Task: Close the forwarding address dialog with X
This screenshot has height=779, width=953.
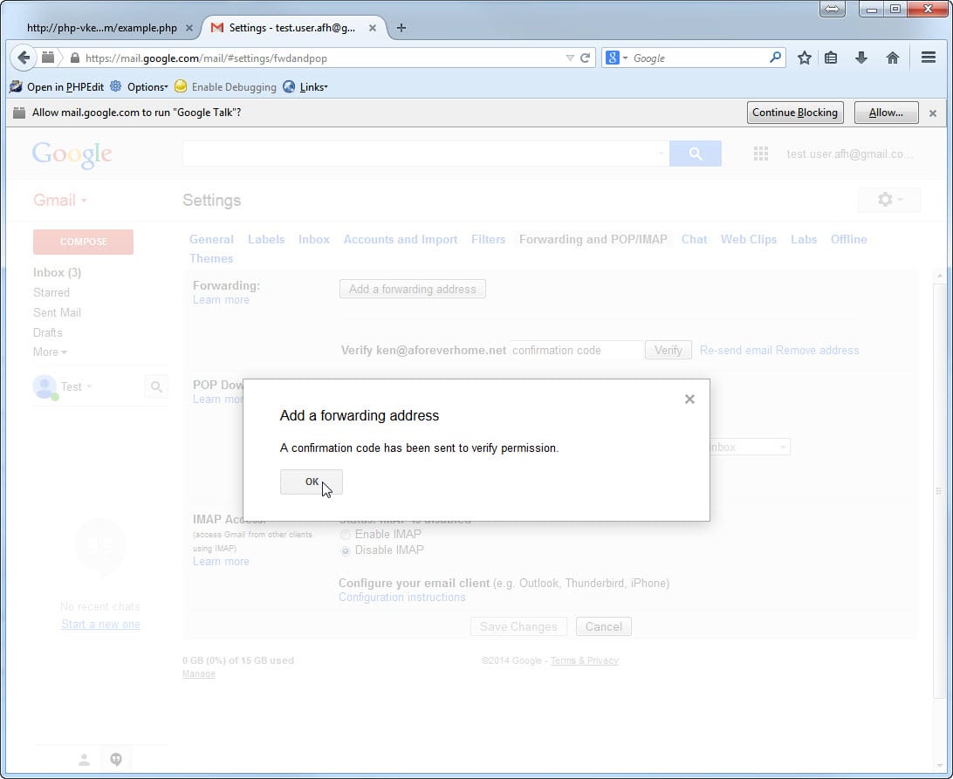Action: (x=689, y=399)
